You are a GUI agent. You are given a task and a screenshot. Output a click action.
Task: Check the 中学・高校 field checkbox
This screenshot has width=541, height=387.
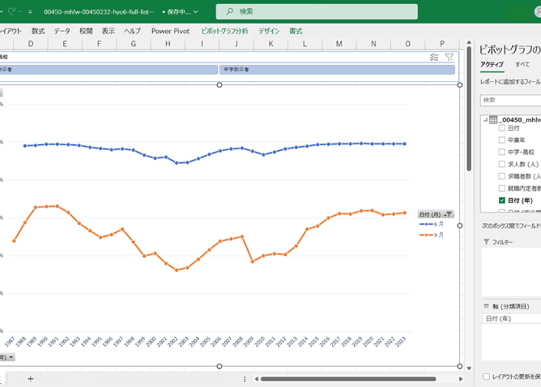coord(502,152)
